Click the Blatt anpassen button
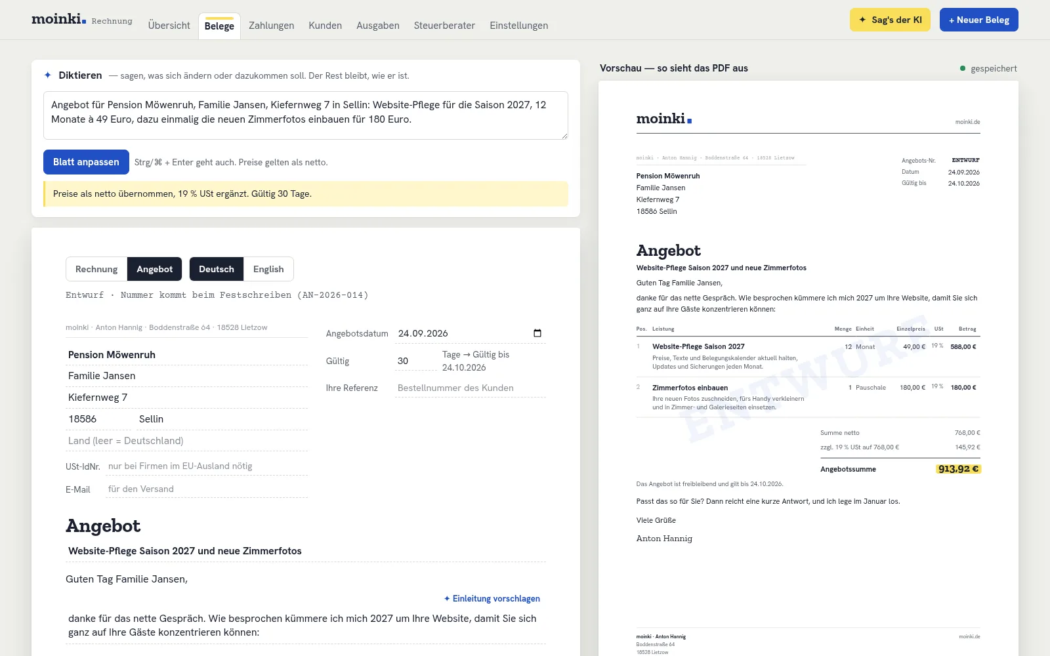This screenshot has height=656, width=1050. pyautogui.click(x=86, y=162)
